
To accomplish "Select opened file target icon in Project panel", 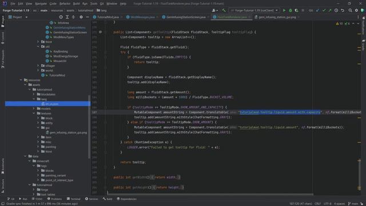I will (61, 17).
